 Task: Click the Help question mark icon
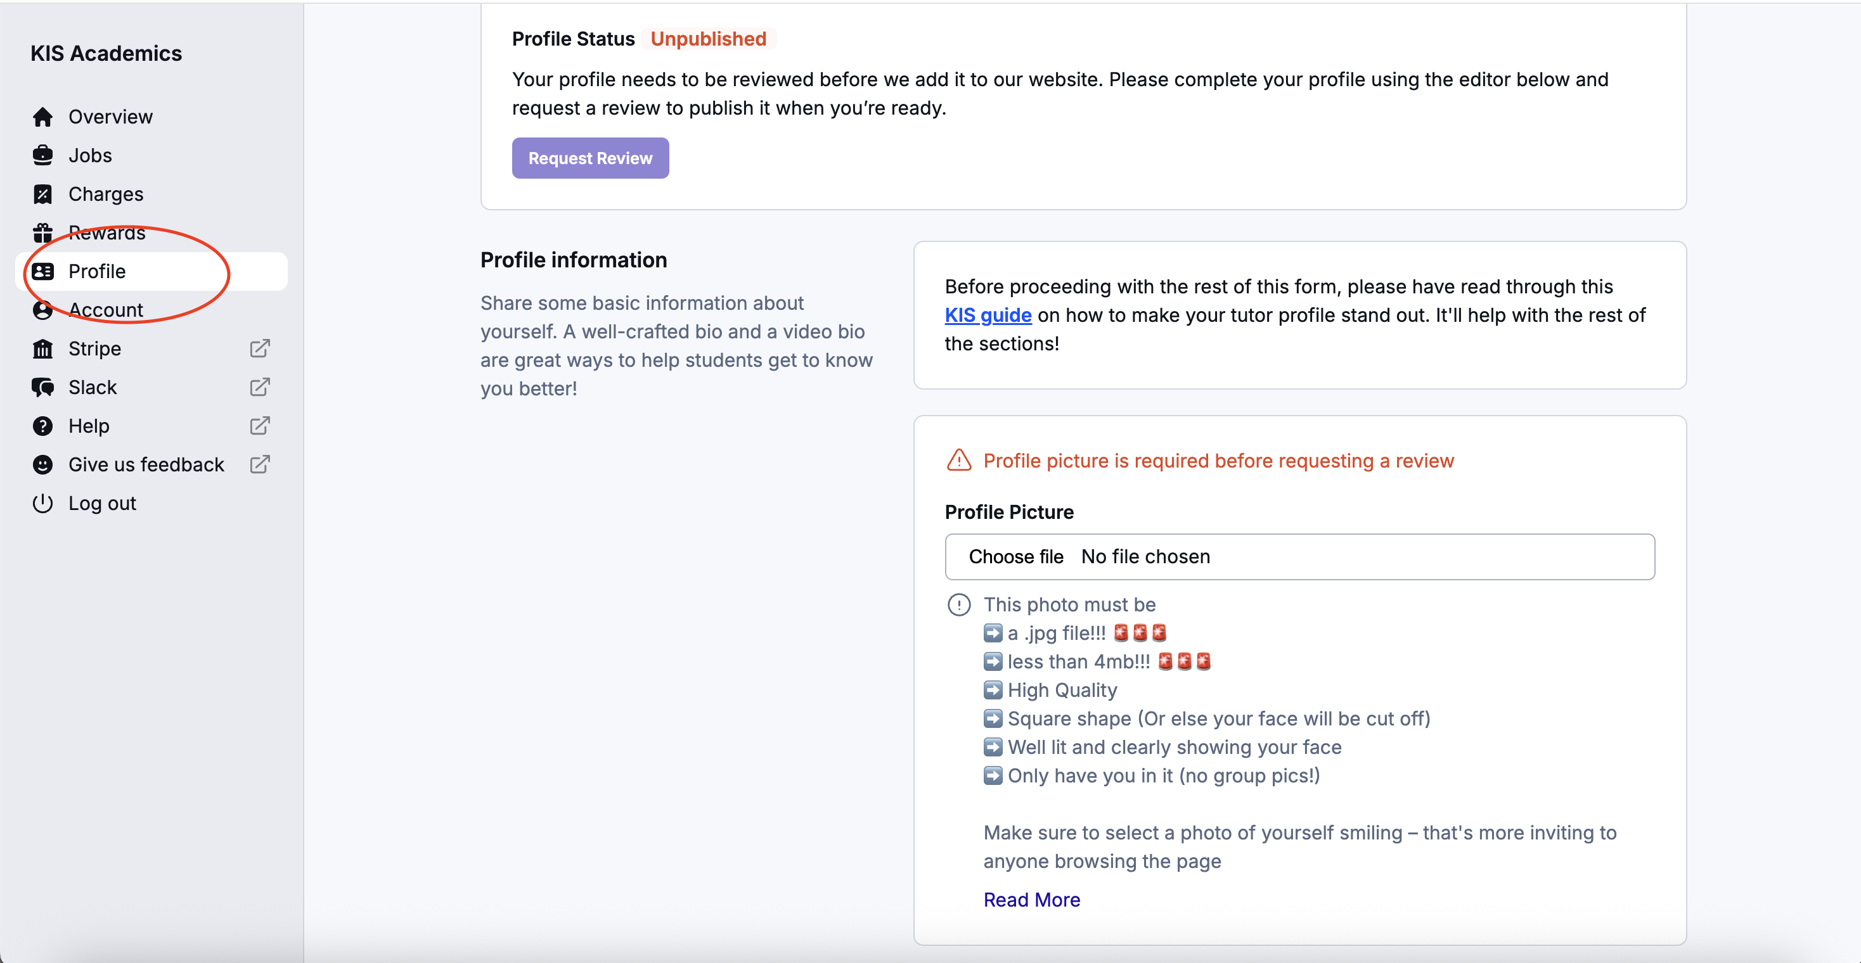pyautogui.click(x=42, y=426)
